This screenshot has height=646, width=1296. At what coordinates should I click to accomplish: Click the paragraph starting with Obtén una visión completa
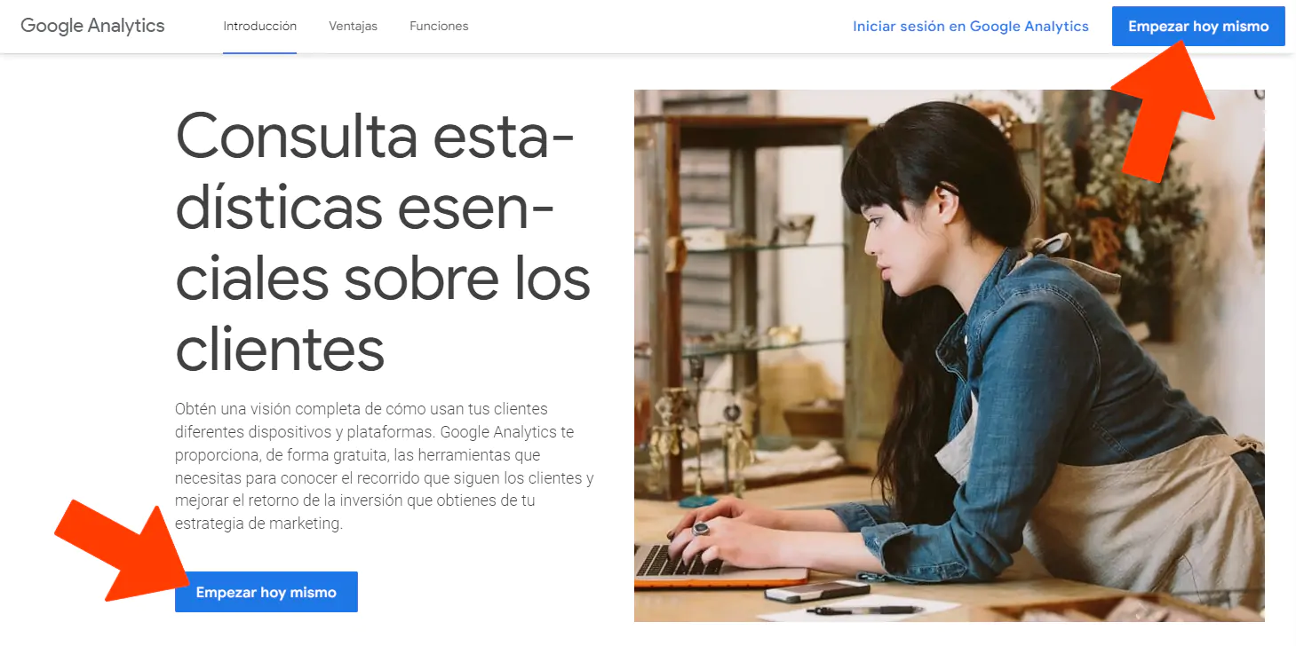pyautogui.click(x=384, y=467)
